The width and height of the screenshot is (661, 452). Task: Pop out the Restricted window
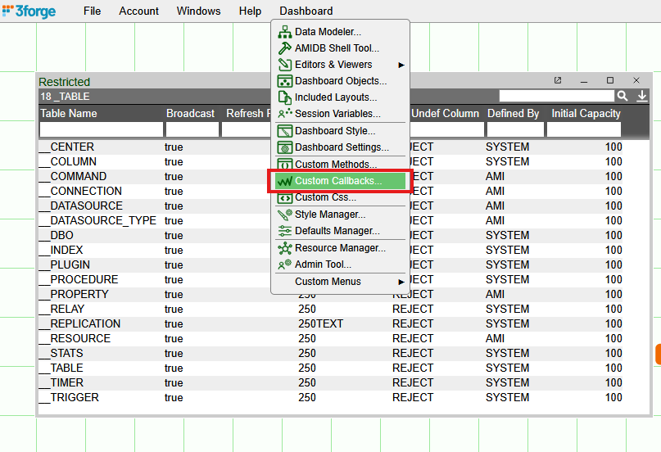click(558, 80)
